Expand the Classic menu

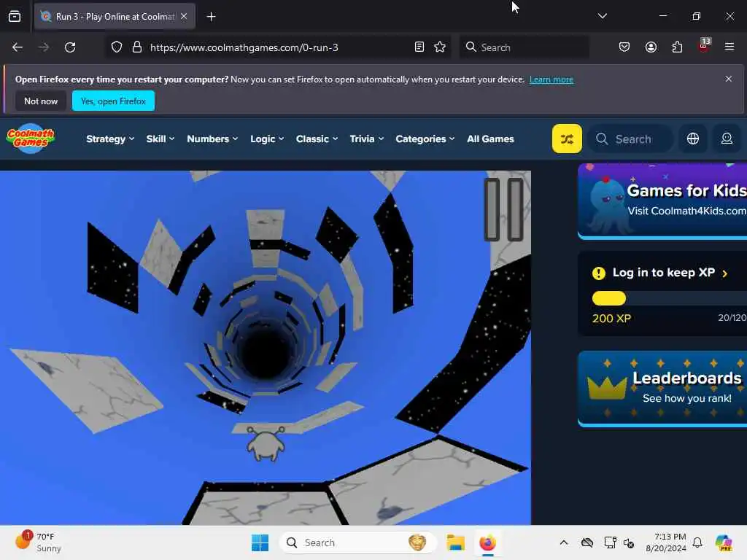[x=317, y=139]
